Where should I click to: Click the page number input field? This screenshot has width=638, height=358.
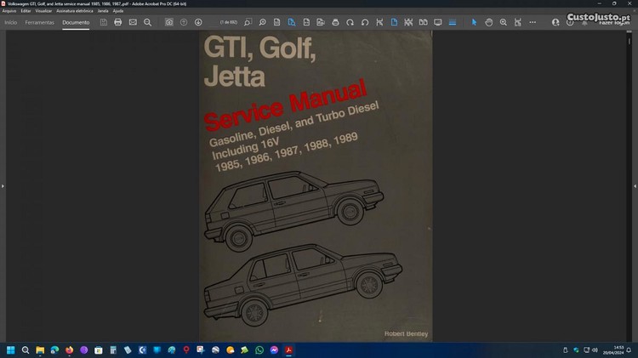(228, 22)
